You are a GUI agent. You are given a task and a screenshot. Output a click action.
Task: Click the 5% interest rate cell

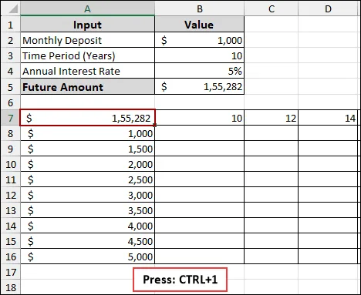[x=200, y=71]
